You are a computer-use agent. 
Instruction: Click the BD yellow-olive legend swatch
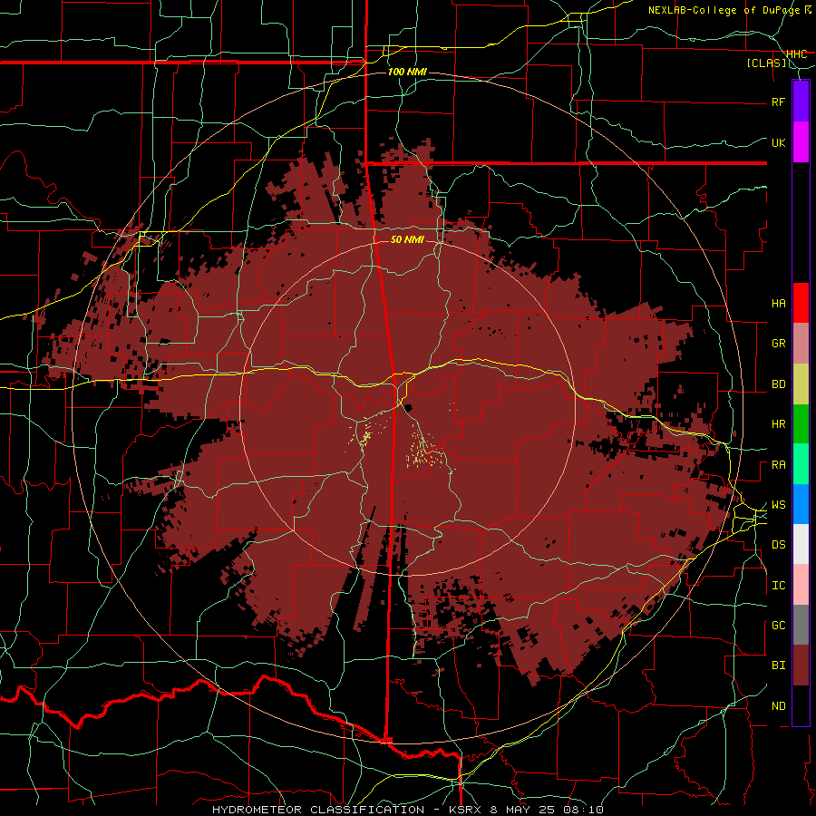(801, 384)
